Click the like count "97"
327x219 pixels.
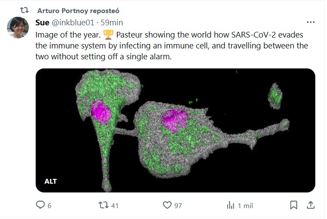pos(177,205)
